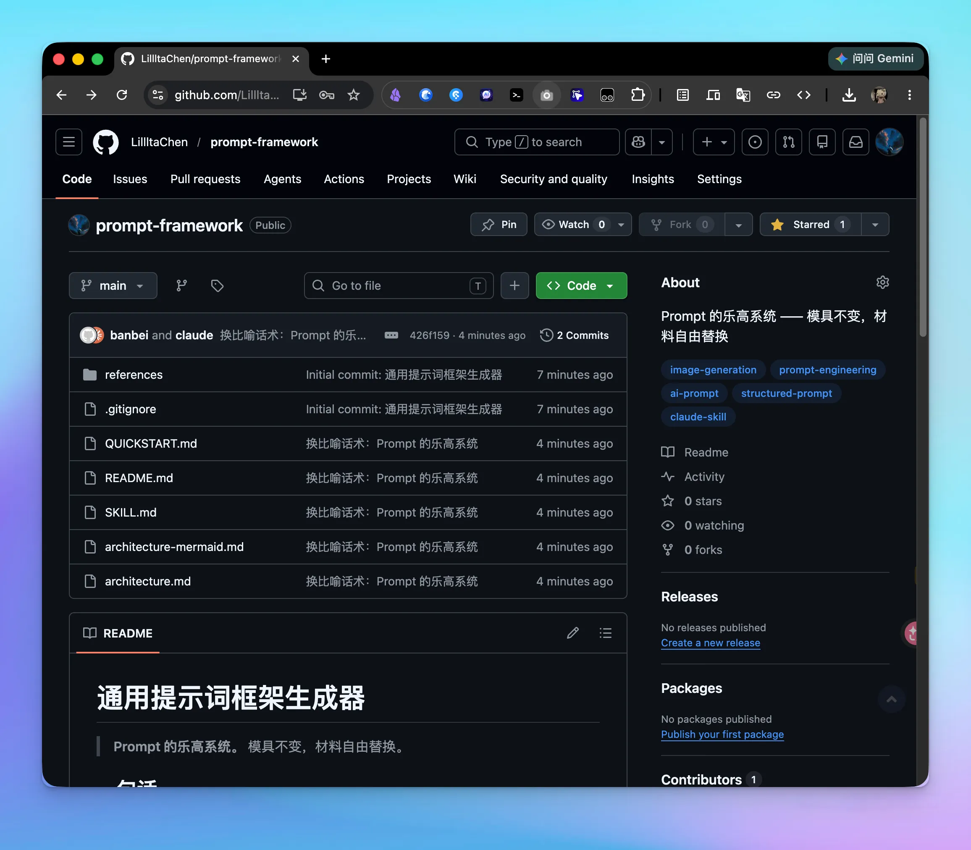Viewport: 971px width, 850px height.
Task: Open the README outline list icon
Action: [605, 633]
